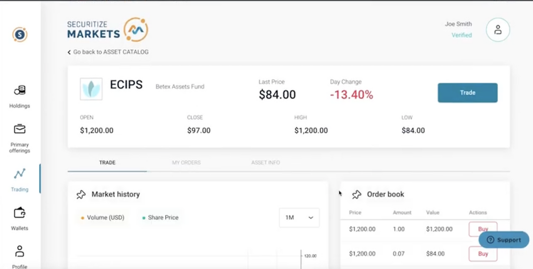533x269 pixels.
Task: Click the LOW value $84.00
Action: coord(413,131)
